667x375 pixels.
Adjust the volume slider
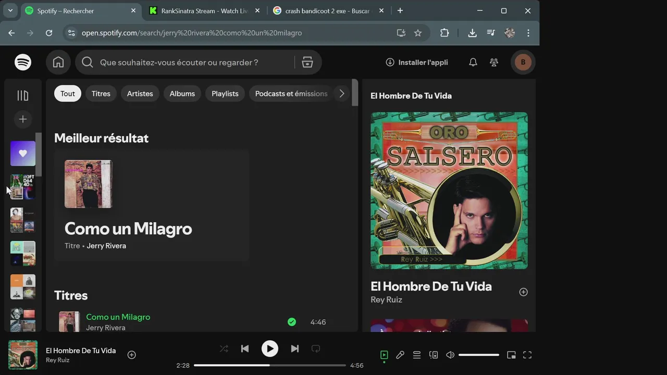pyautogui.click(x=479, y=355)
